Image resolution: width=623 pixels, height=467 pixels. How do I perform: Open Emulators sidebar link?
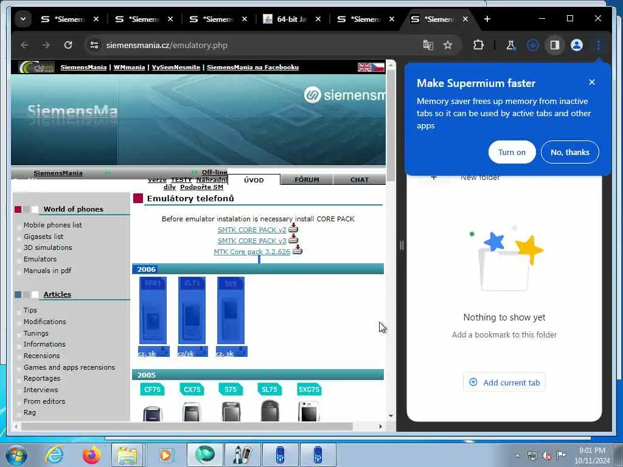click(x=40, y=259)
